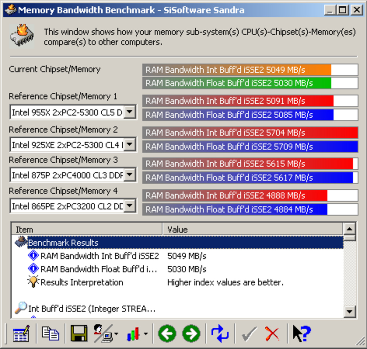Select the Benchmark Results row
This screenshot has width=367, height=349.
pos(185,243)
